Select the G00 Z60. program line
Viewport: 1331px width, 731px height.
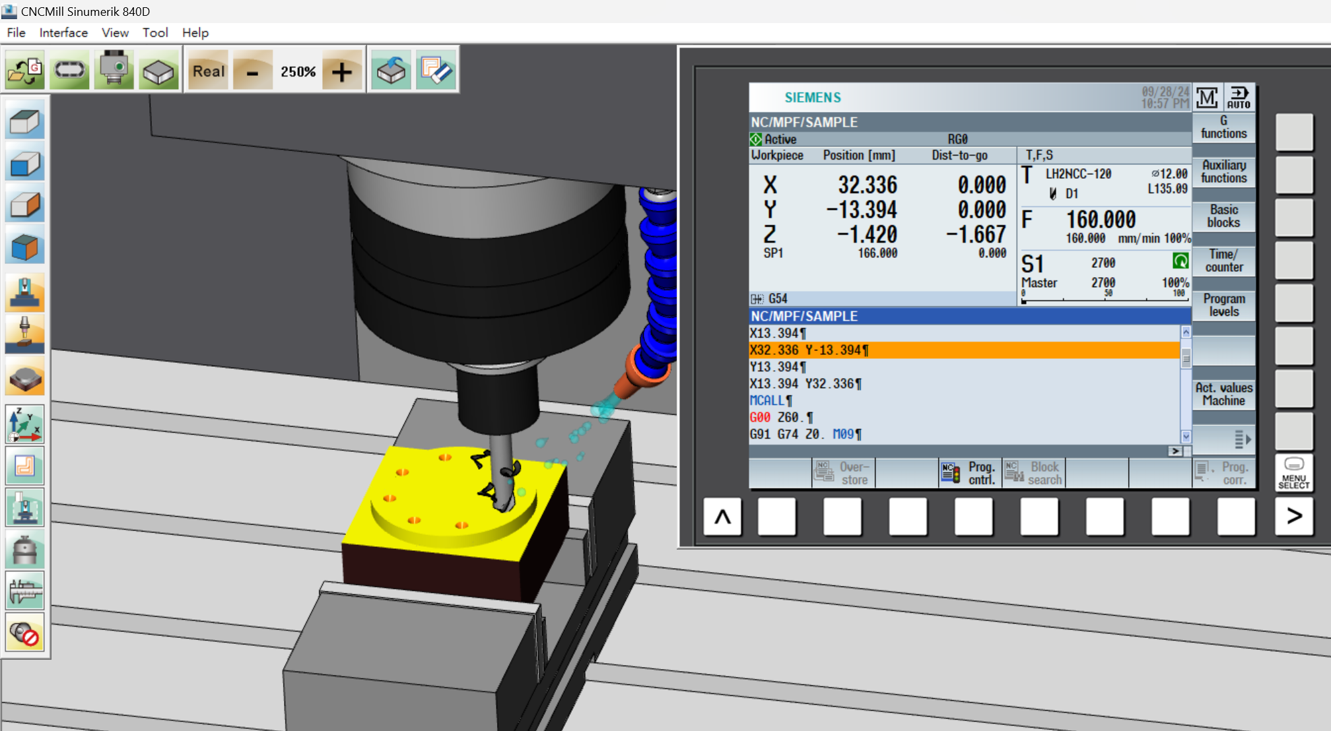pos(965,418)
